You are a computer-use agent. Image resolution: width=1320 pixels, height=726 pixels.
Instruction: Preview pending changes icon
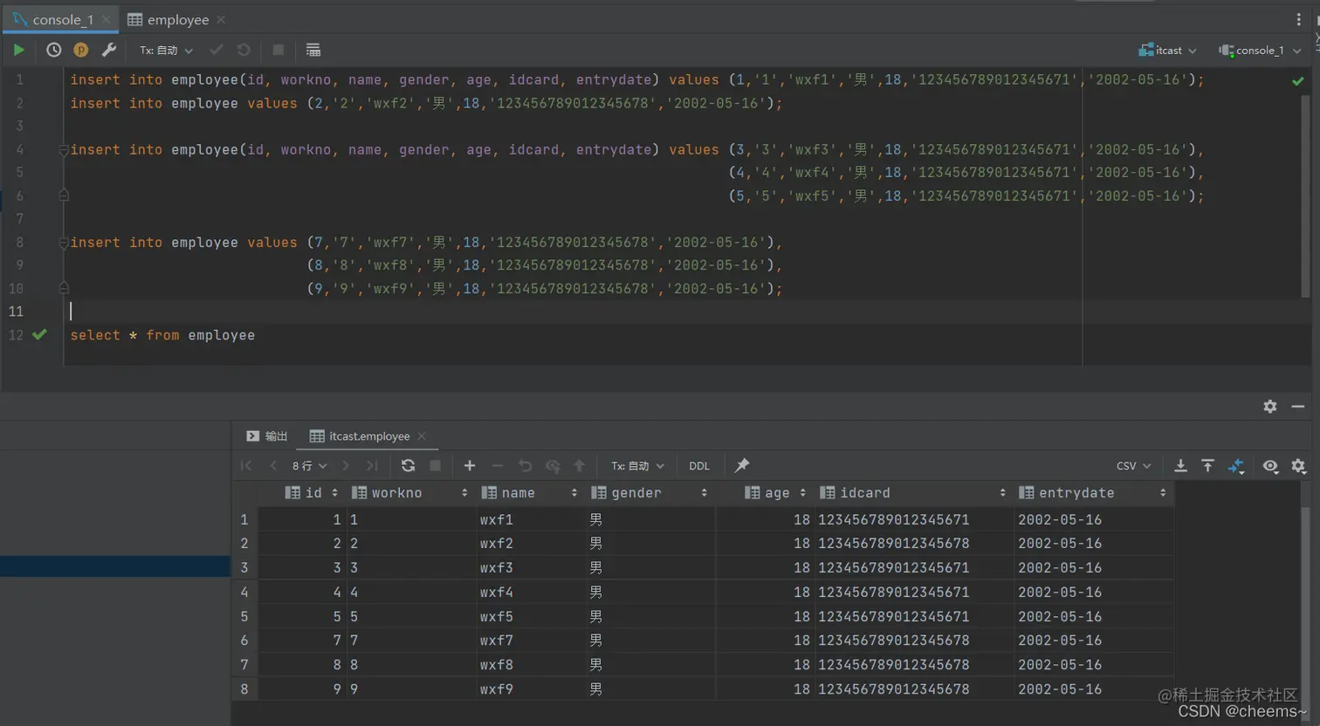pos(553,466)
